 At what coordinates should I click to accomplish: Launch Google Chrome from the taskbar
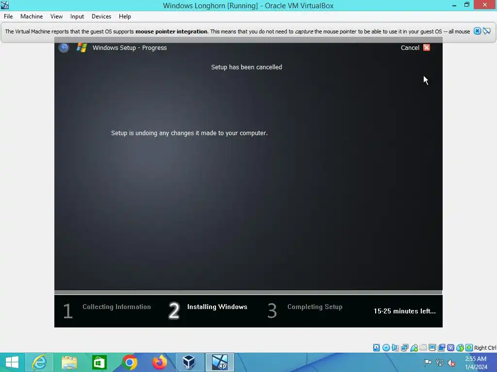[129, 362]
